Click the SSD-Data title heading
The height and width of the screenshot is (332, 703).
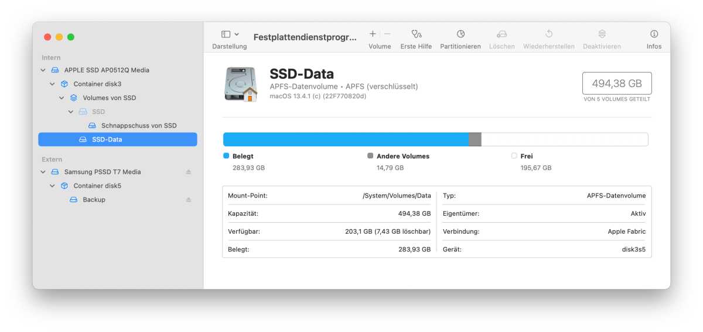pyautogui.click(x=302, y=74)
